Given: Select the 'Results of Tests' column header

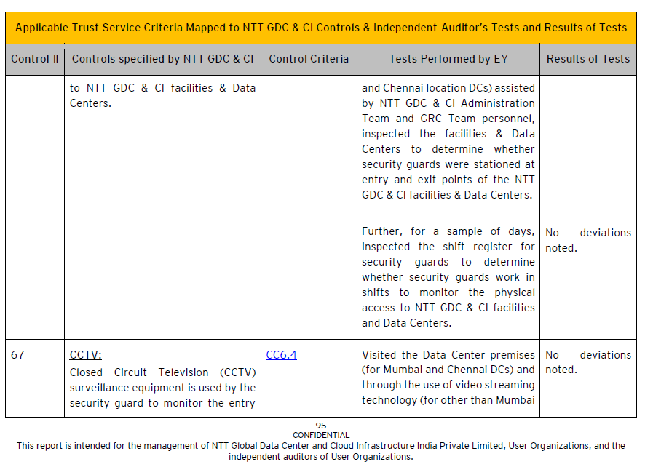Looking at the screenshot, I should click(x=588, y=59).
